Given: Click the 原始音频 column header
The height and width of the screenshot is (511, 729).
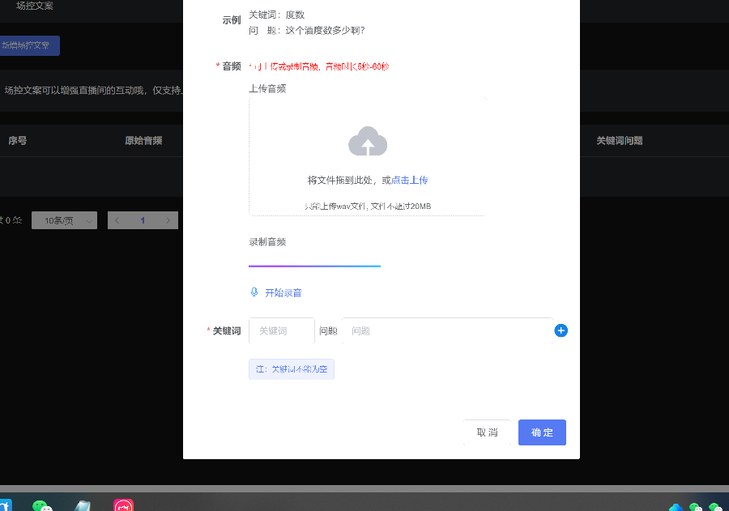Looking at the screenshot, I should (143, 140).
